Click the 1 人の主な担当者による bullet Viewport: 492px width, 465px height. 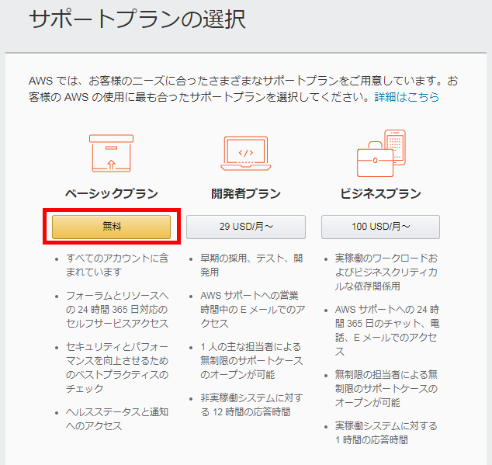click(251, 360)
